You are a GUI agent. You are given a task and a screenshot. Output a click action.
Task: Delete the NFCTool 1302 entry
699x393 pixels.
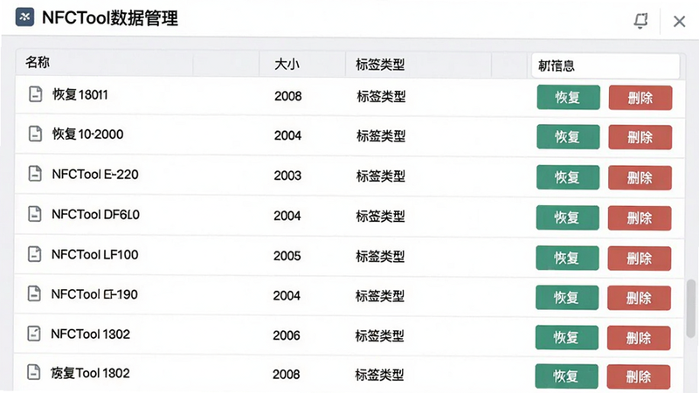tap(639, 338)
